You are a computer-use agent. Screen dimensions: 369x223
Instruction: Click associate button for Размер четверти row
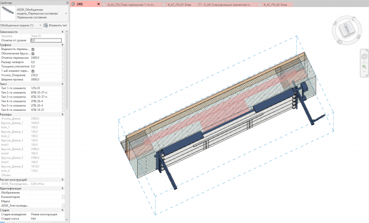(x=63, y=62)
